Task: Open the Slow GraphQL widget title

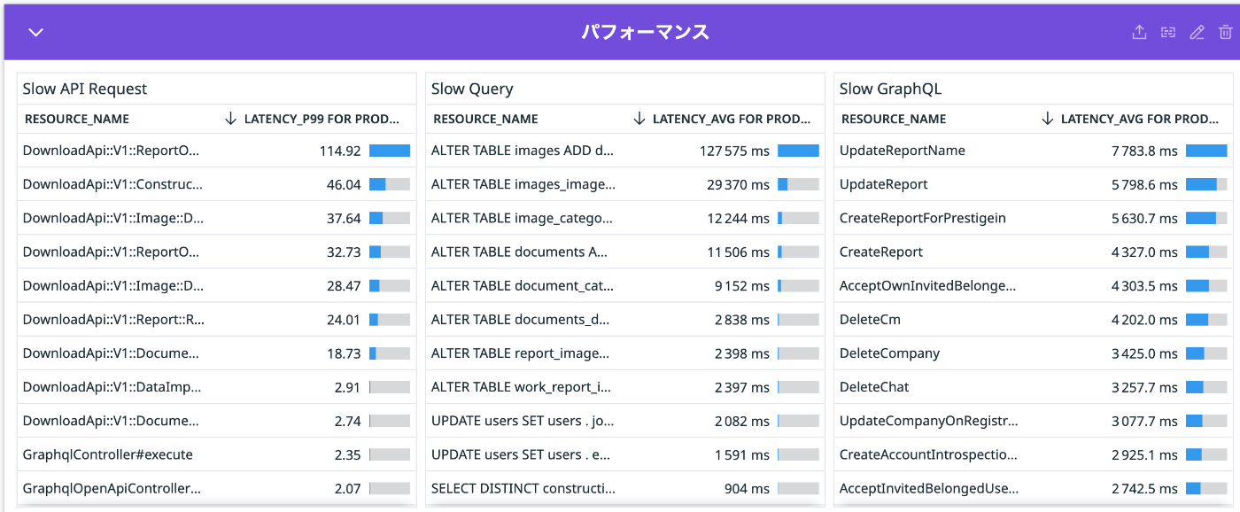Action: point(890,89)
